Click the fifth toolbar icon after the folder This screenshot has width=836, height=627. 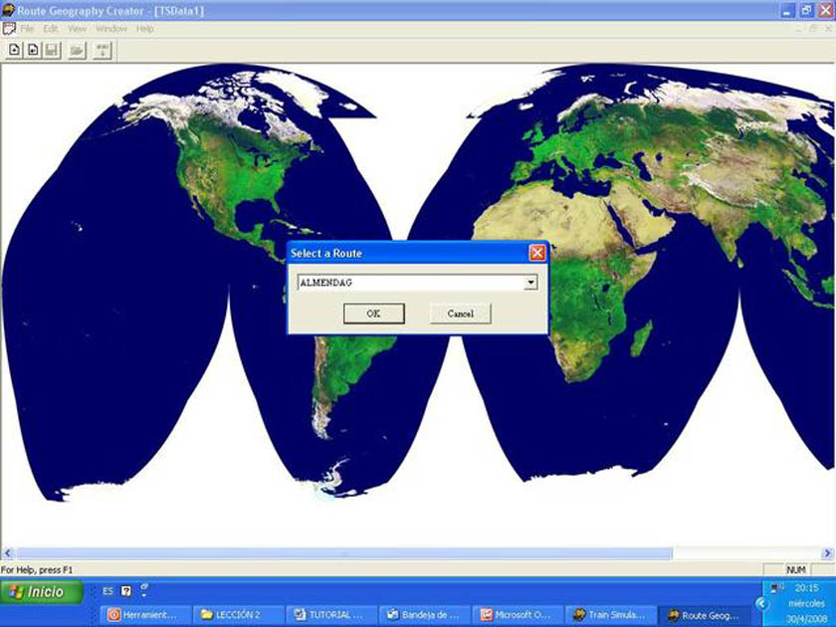pyautogui.click(x=103, y=50)
